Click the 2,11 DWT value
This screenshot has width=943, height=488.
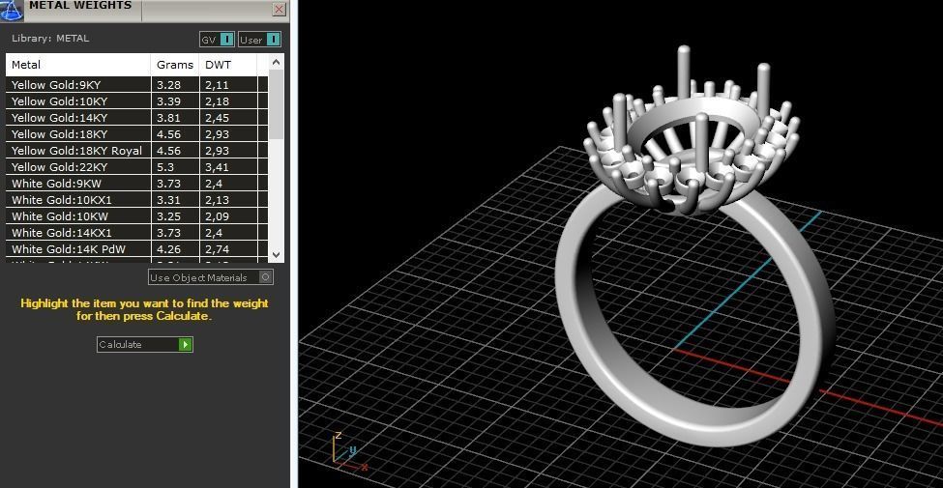(217, 85)
